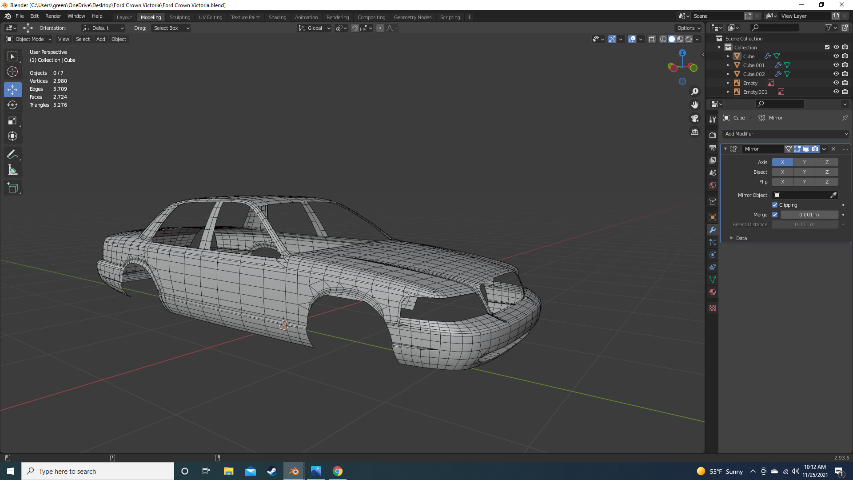Switch to wireframe viewport shading

[663, 39]
